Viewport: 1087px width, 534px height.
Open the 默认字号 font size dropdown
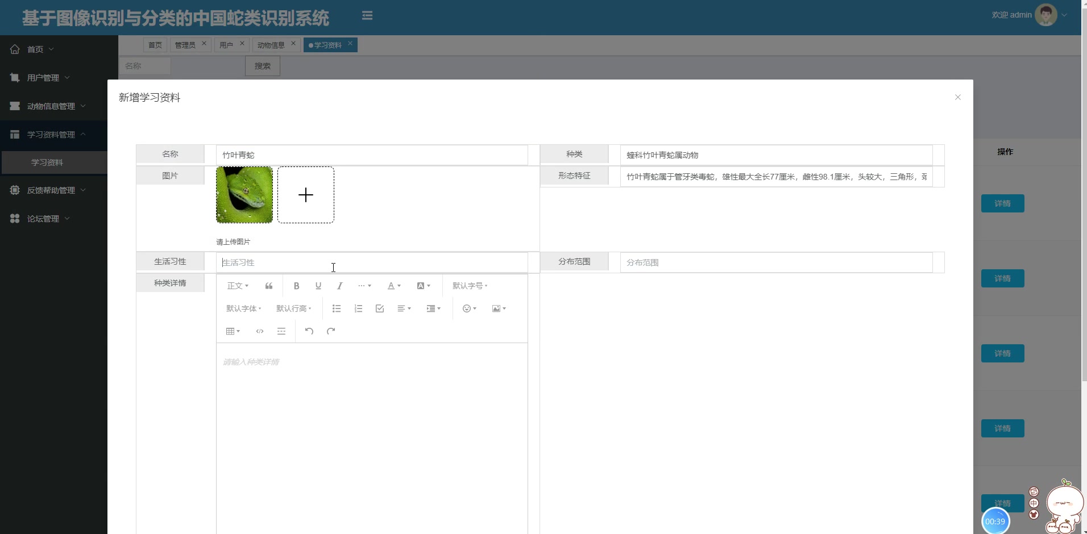click(x=470, y=286)
